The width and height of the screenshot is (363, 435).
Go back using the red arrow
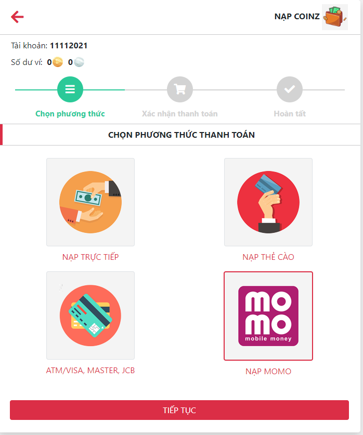(17, 17)
